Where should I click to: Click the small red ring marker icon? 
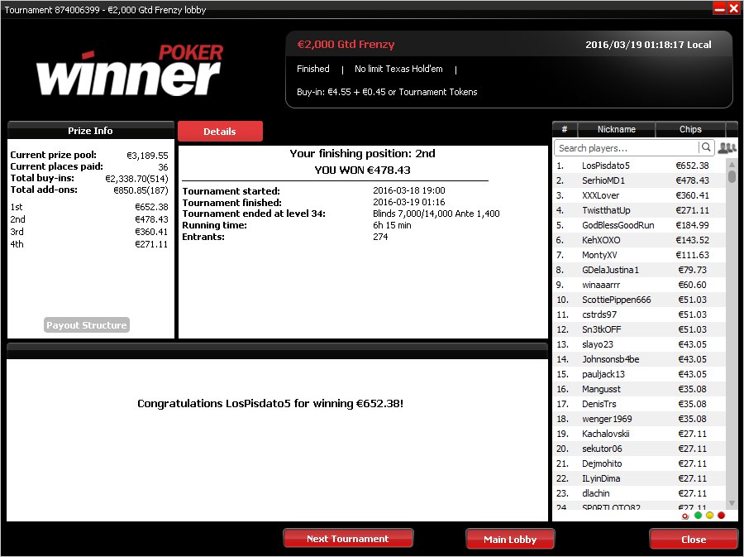[685, 516]
